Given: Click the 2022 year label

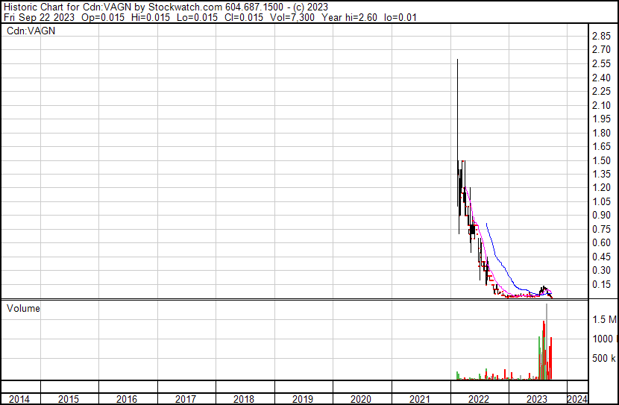Looking at the screenshot, I should pyautogui.click(x=479, y=399).
